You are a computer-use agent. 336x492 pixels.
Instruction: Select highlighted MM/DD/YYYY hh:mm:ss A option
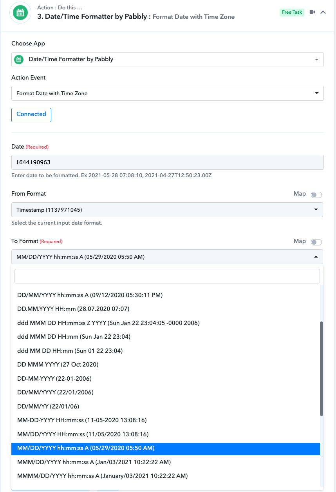(x=166, y=448)
